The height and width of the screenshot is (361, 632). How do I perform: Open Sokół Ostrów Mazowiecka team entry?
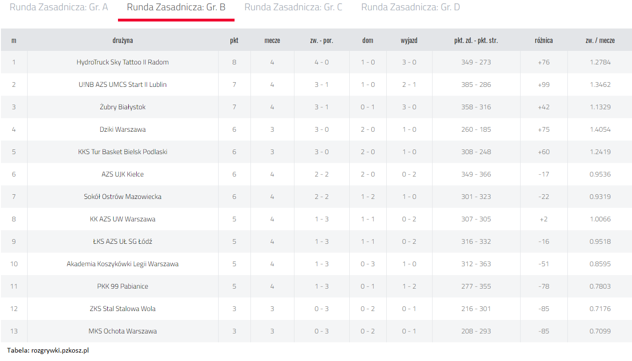[123, 197]
